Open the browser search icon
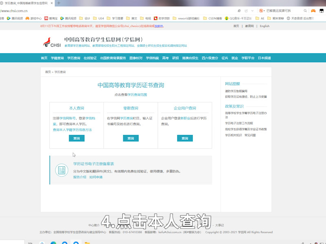This screenshot has width=326, height=244. 305,11
